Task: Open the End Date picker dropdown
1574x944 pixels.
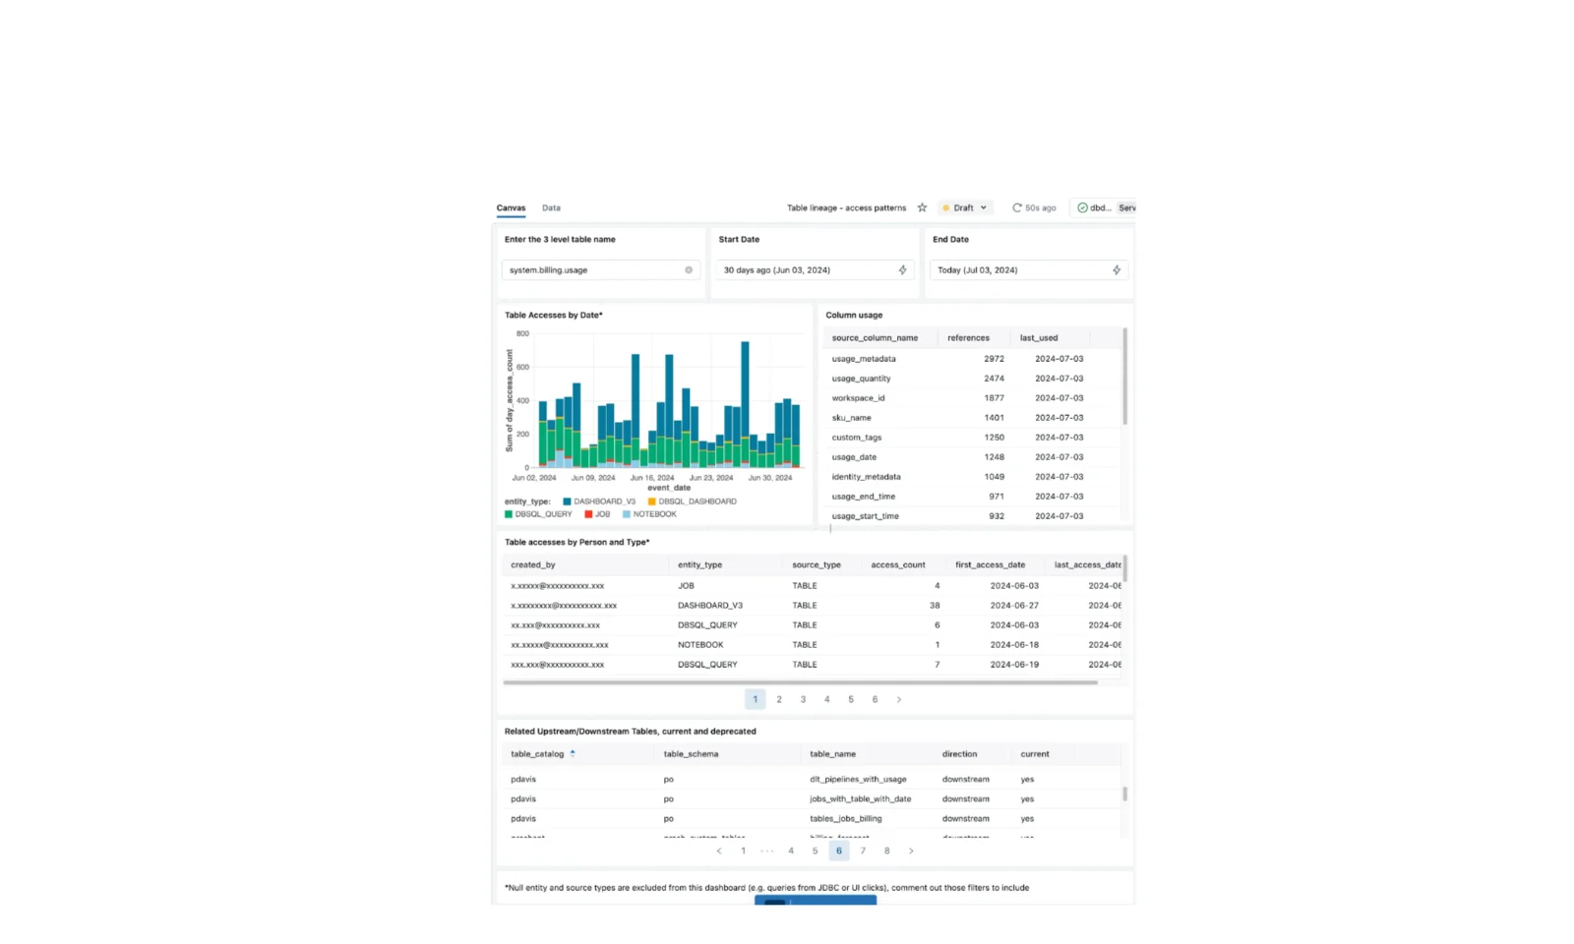Action: tap(1020, 269)
